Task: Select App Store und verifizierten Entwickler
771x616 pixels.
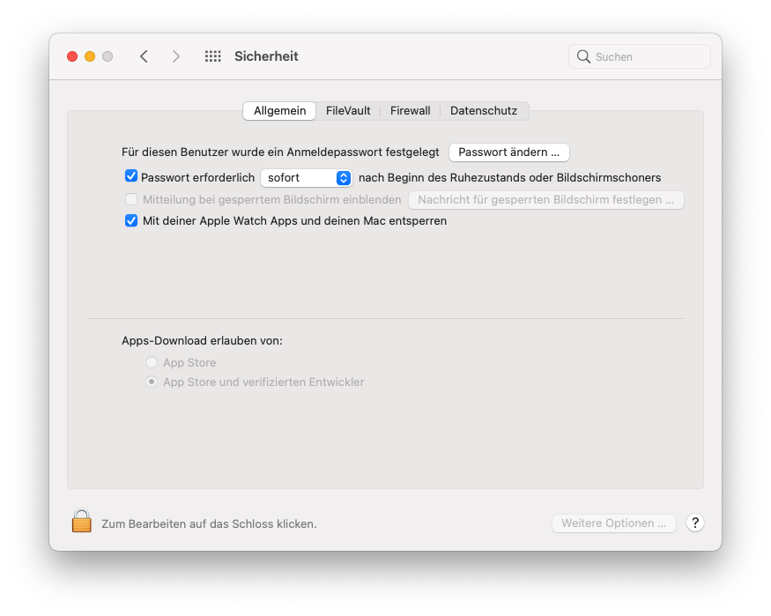Action: pos(152,382)
